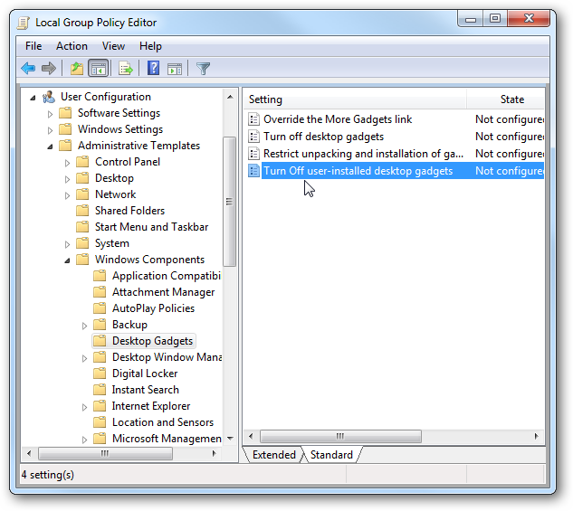
Task: Select the Instant Search folder
Action: click(146, 390)
